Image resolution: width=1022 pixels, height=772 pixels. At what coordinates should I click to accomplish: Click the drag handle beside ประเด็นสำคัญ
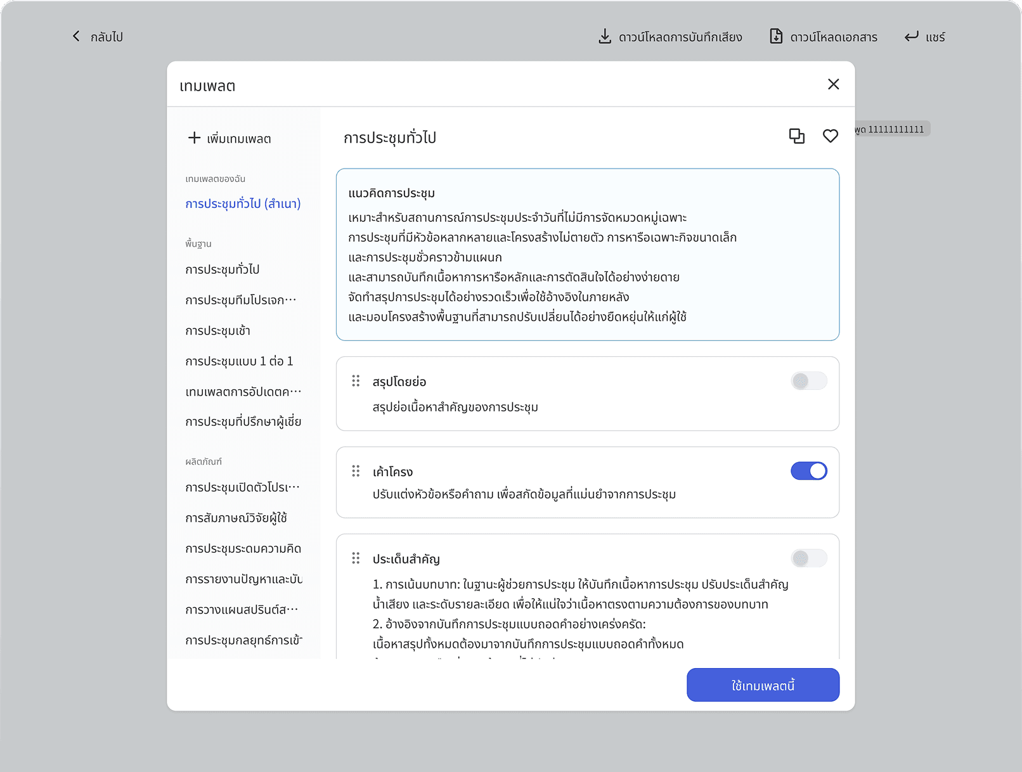tap(356, 558)
